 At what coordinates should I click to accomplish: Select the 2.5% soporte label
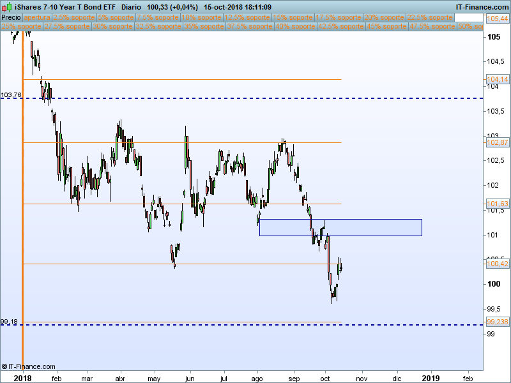(x=74, y=17)
